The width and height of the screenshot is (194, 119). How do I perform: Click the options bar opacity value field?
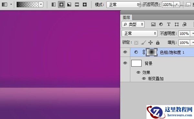[x=168, y=5]
